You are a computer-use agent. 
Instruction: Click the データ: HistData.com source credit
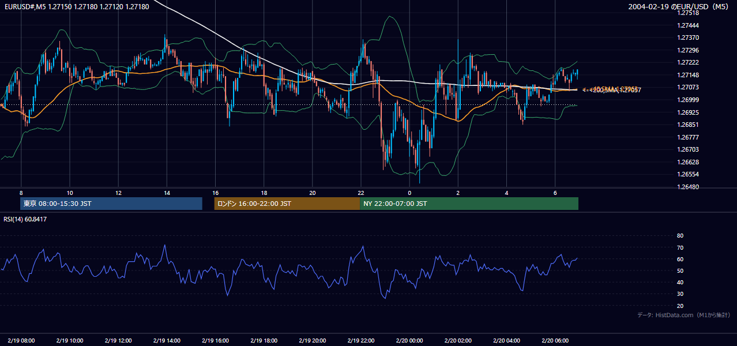[684, 315]
